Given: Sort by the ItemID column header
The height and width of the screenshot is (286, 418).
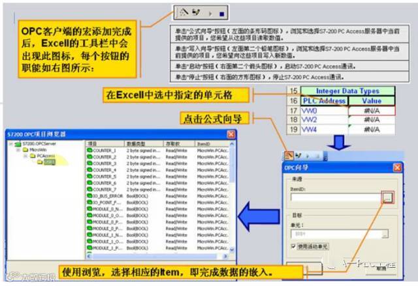Looking at the screenshot, I should coord(212,144).
